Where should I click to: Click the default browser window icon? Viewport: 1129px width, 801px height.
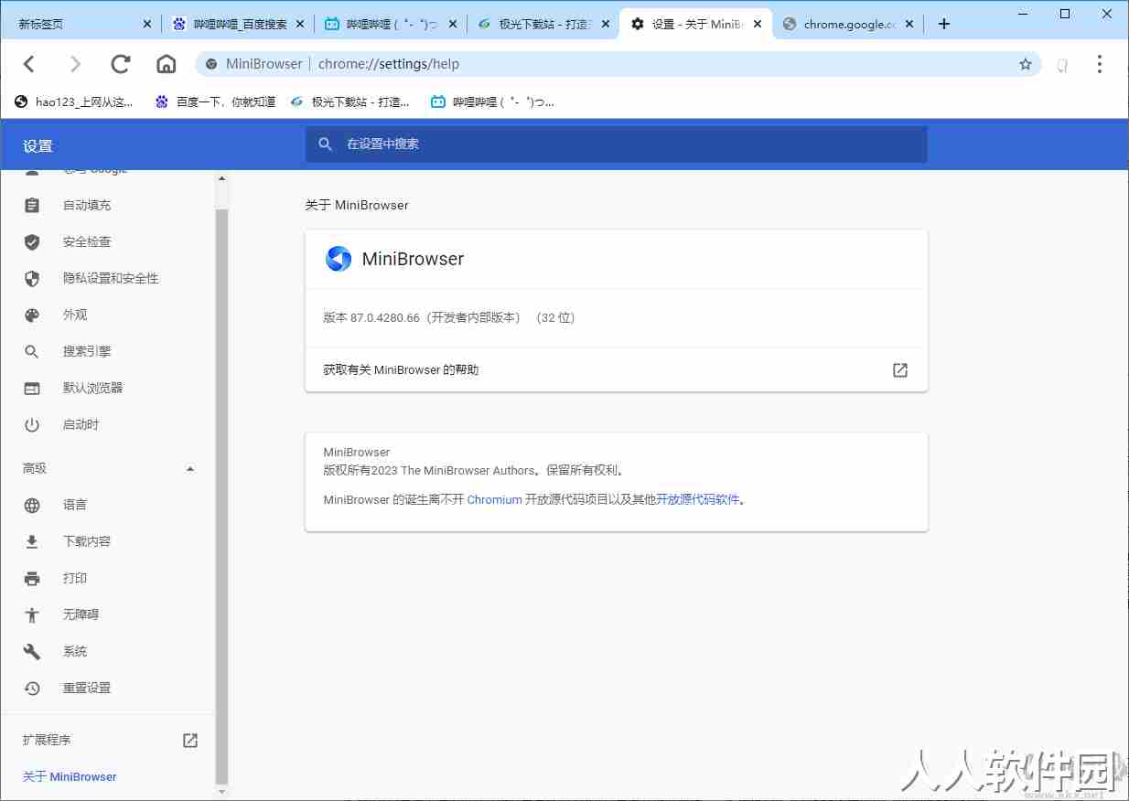coord(32,388)
